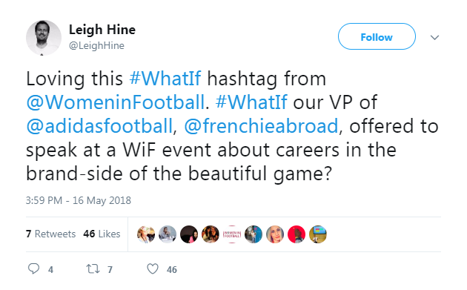Open the tweet timestamp 16 May 2018
Screen dimensions: 467x290
tap(79, 200)
